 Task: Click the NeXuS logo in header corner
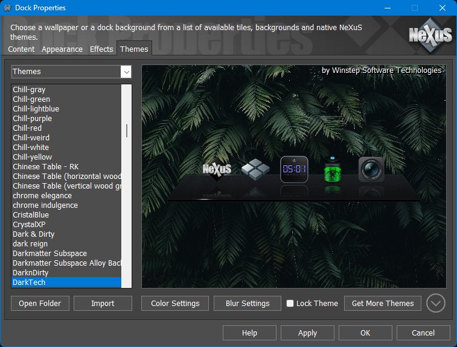[x=430, y=35]
